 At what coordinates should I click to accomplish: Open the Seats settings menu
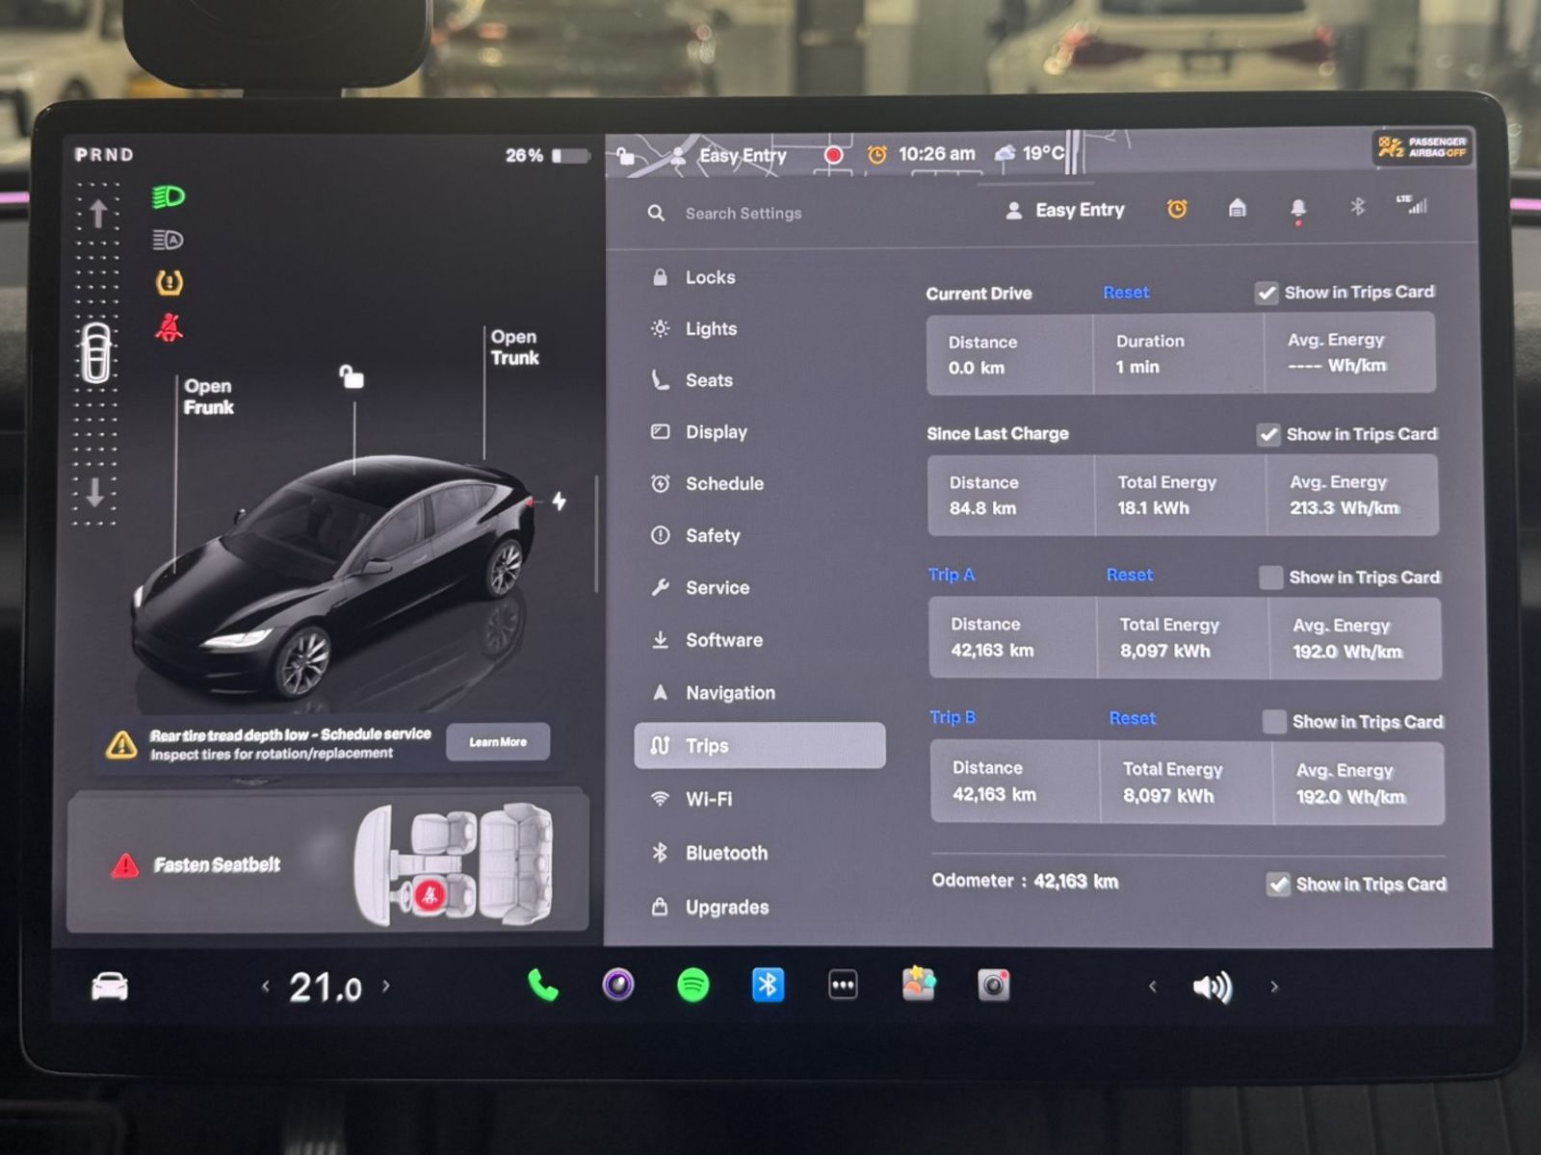click(761, 380)
